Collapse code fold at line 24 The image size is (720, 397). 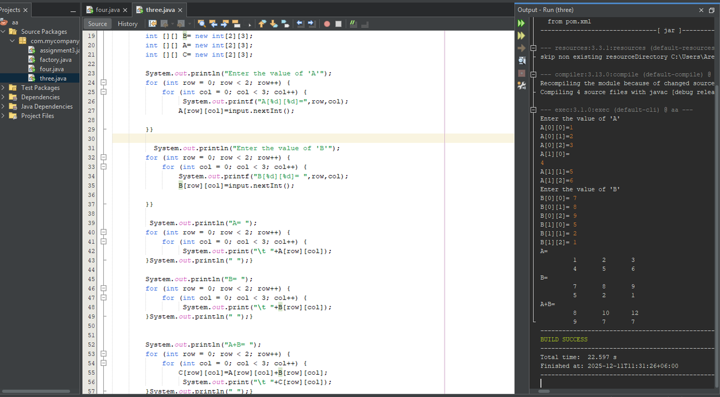click(x=103, y=82)
